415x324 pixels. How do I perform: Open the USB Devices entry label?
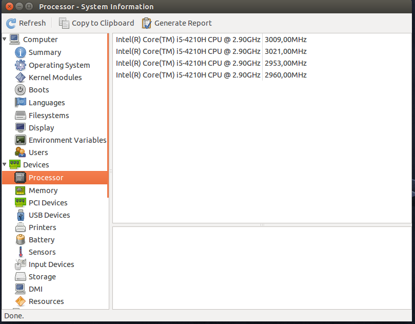point(49,215)
